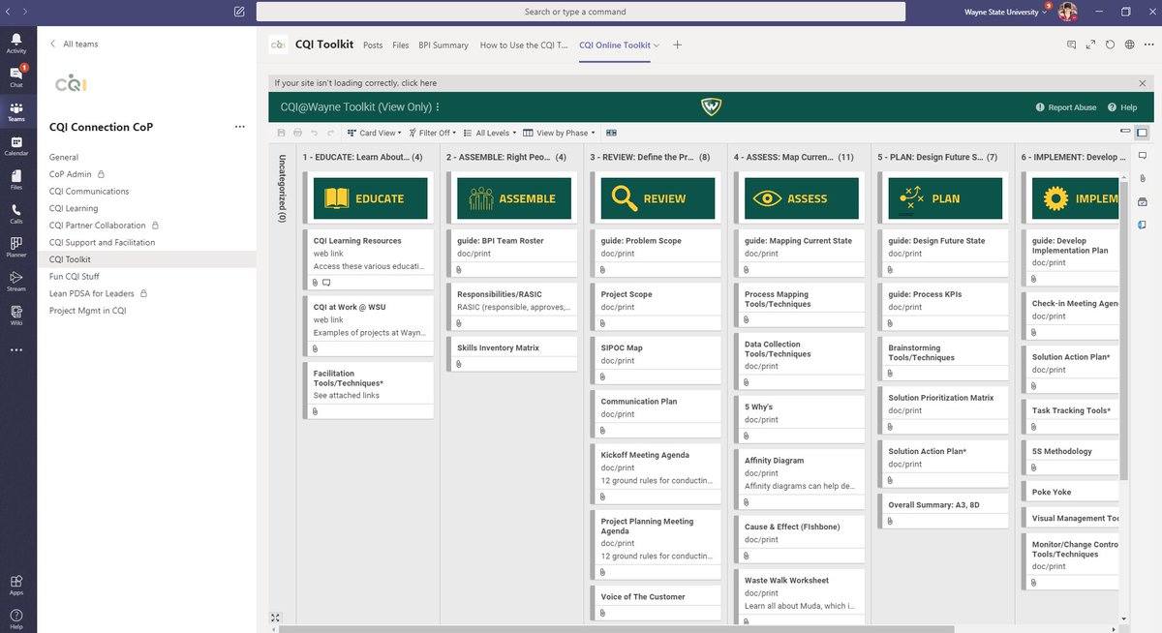Image resolution: width=1162 pixels, height=633 pixels.
Task: Open Apps store in sidebar
Action: (16, 584)
